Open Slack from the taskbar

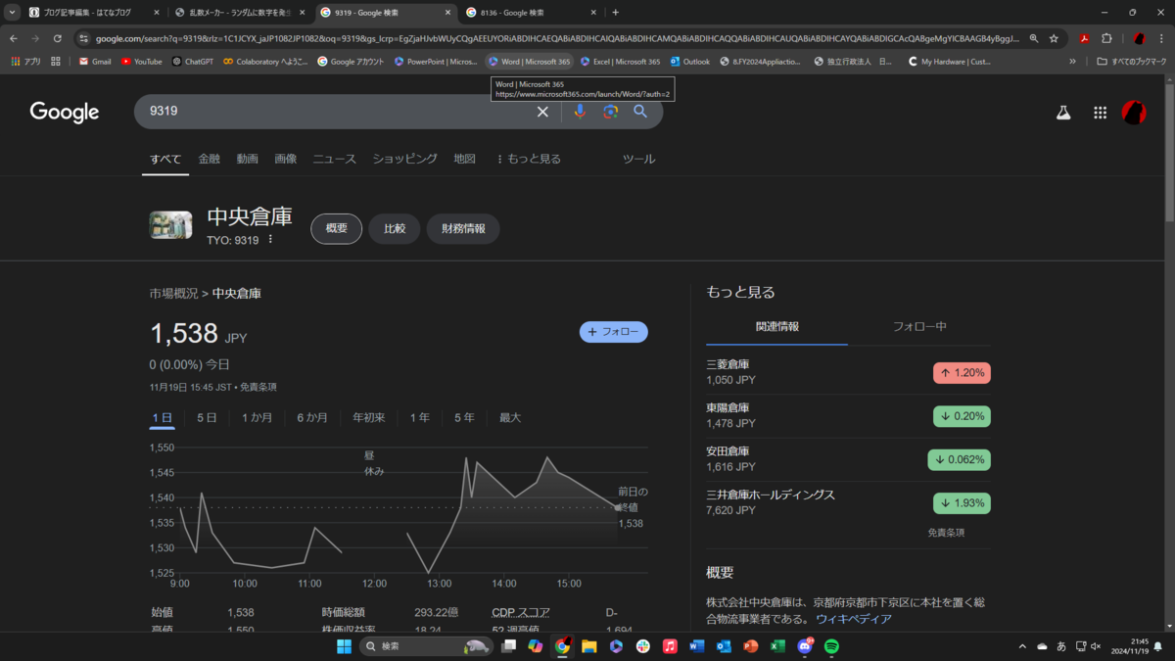point(642,646)
